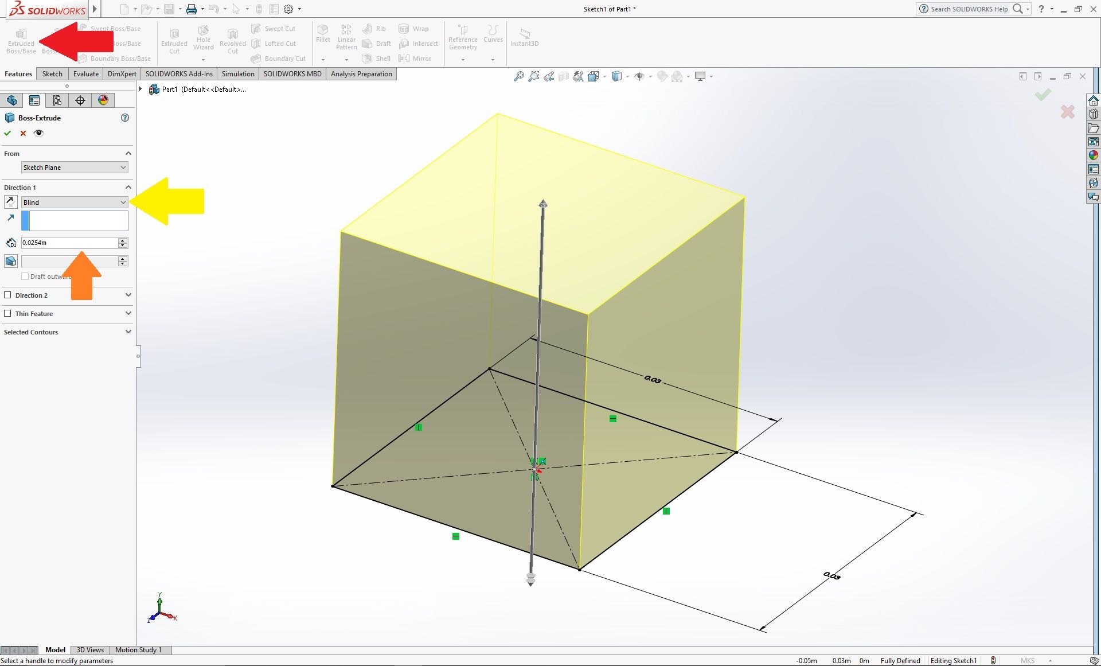
Task: Open the Blind end condition dropdown
Action: coord(122,202)
